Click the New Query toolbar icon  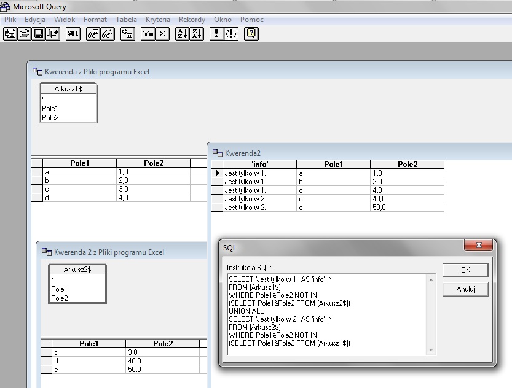coord(10,34)
